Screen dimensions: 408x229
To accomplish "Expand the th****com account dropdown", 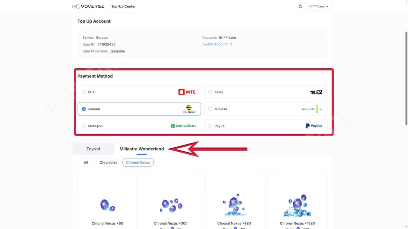I will tap(319, 6).
